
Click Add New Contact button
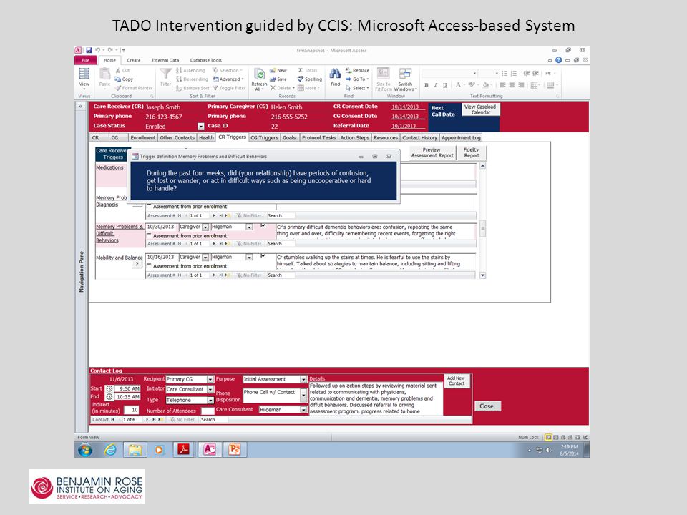pyautogui.click(x=456, y=381)
